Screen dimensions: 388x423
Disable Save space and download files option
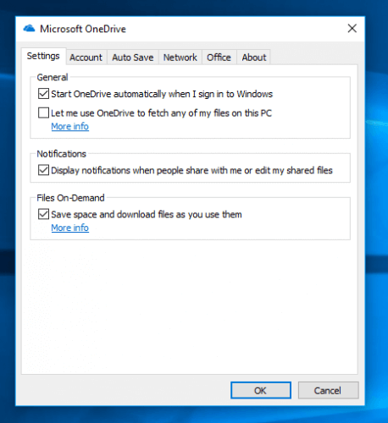43,214
